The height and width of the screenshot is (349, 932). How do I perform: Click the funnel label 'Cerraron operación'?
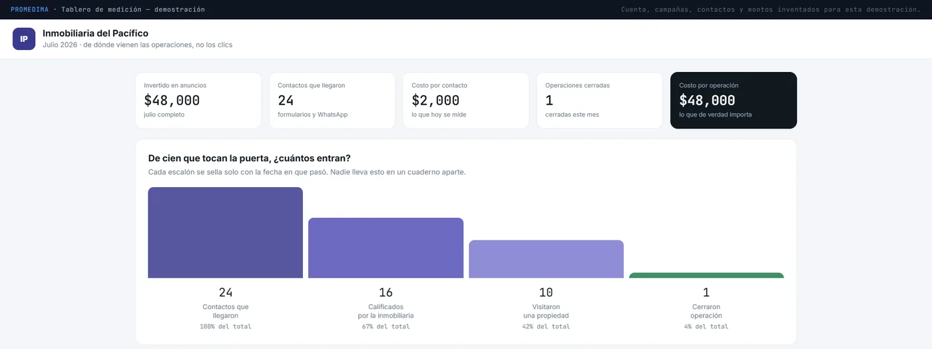706,311
